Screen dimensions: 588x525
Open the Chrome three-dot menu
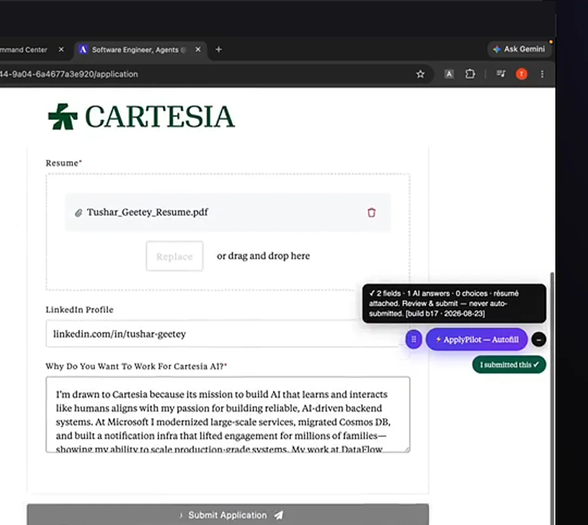pyautogui.click(x=542, y=74)
